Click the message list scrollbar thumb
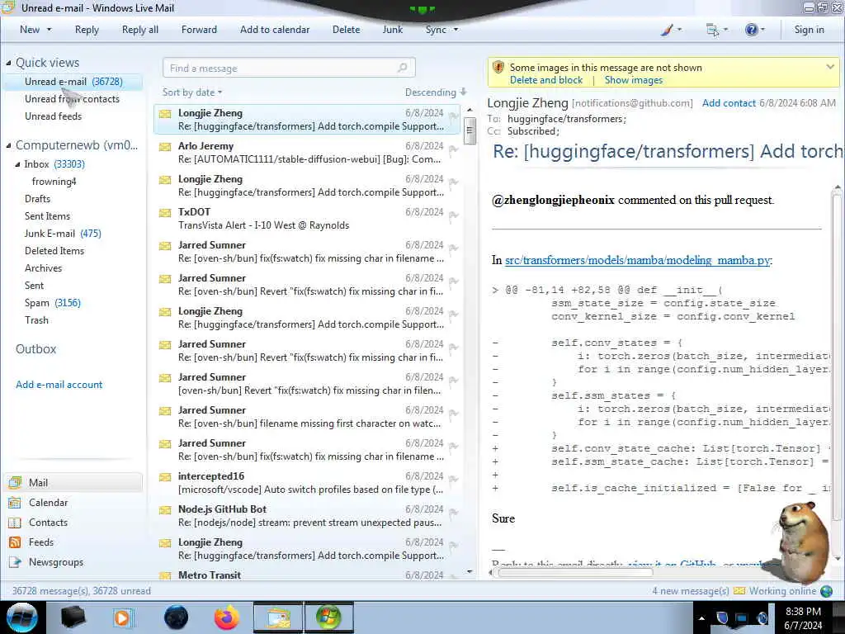 tap(470, 131)
